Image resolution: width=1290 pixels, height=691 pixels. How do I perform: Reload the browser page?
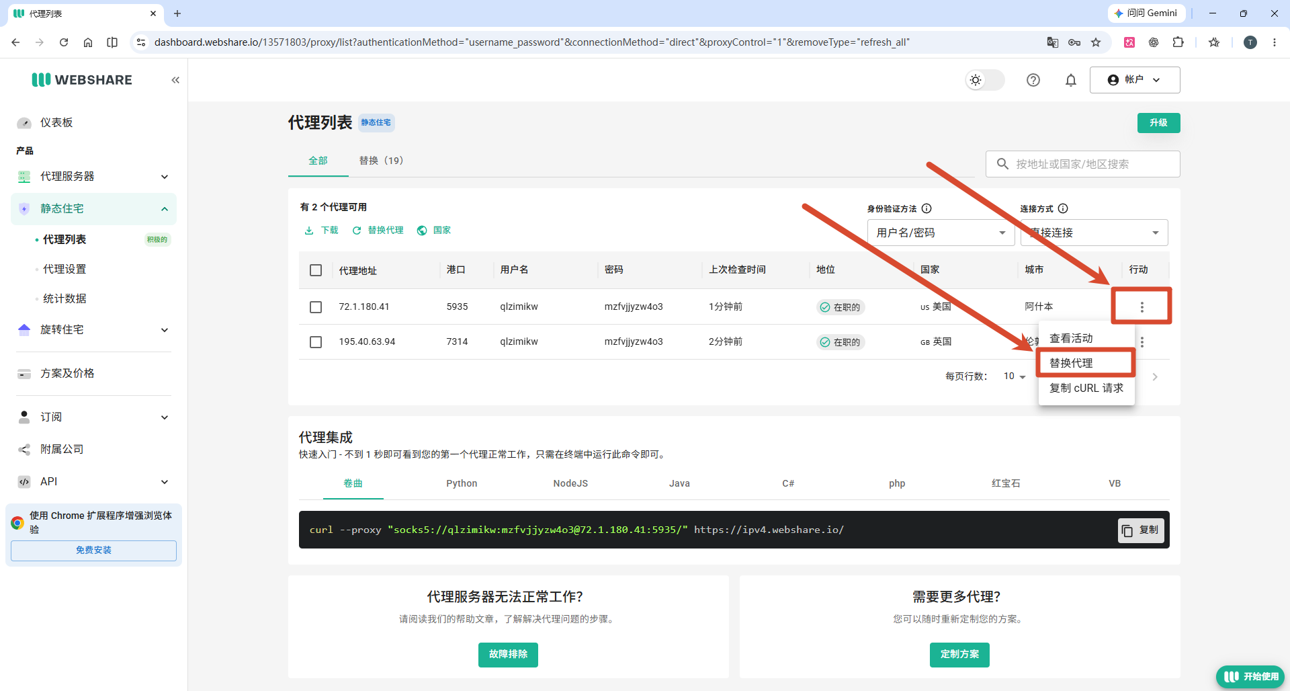(x=64, y=42)
